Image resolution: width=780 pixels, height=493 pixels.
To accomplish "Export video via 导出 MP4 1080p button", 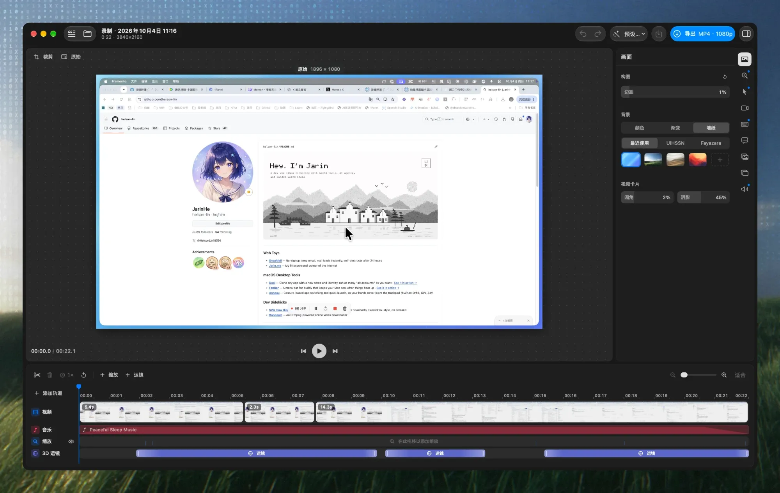I will pyautogui.click(x=703, y=34).
